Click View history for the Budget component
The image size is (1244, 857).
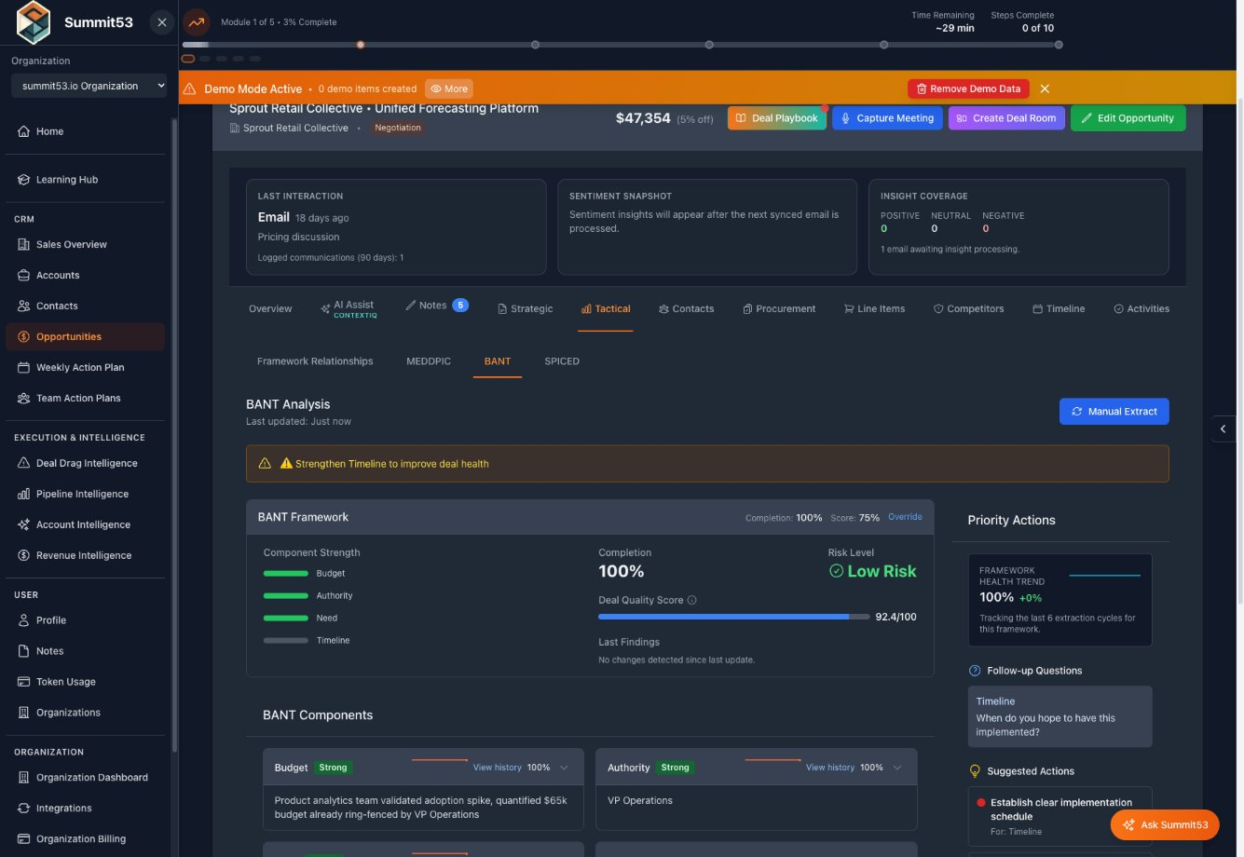point(499,767)
